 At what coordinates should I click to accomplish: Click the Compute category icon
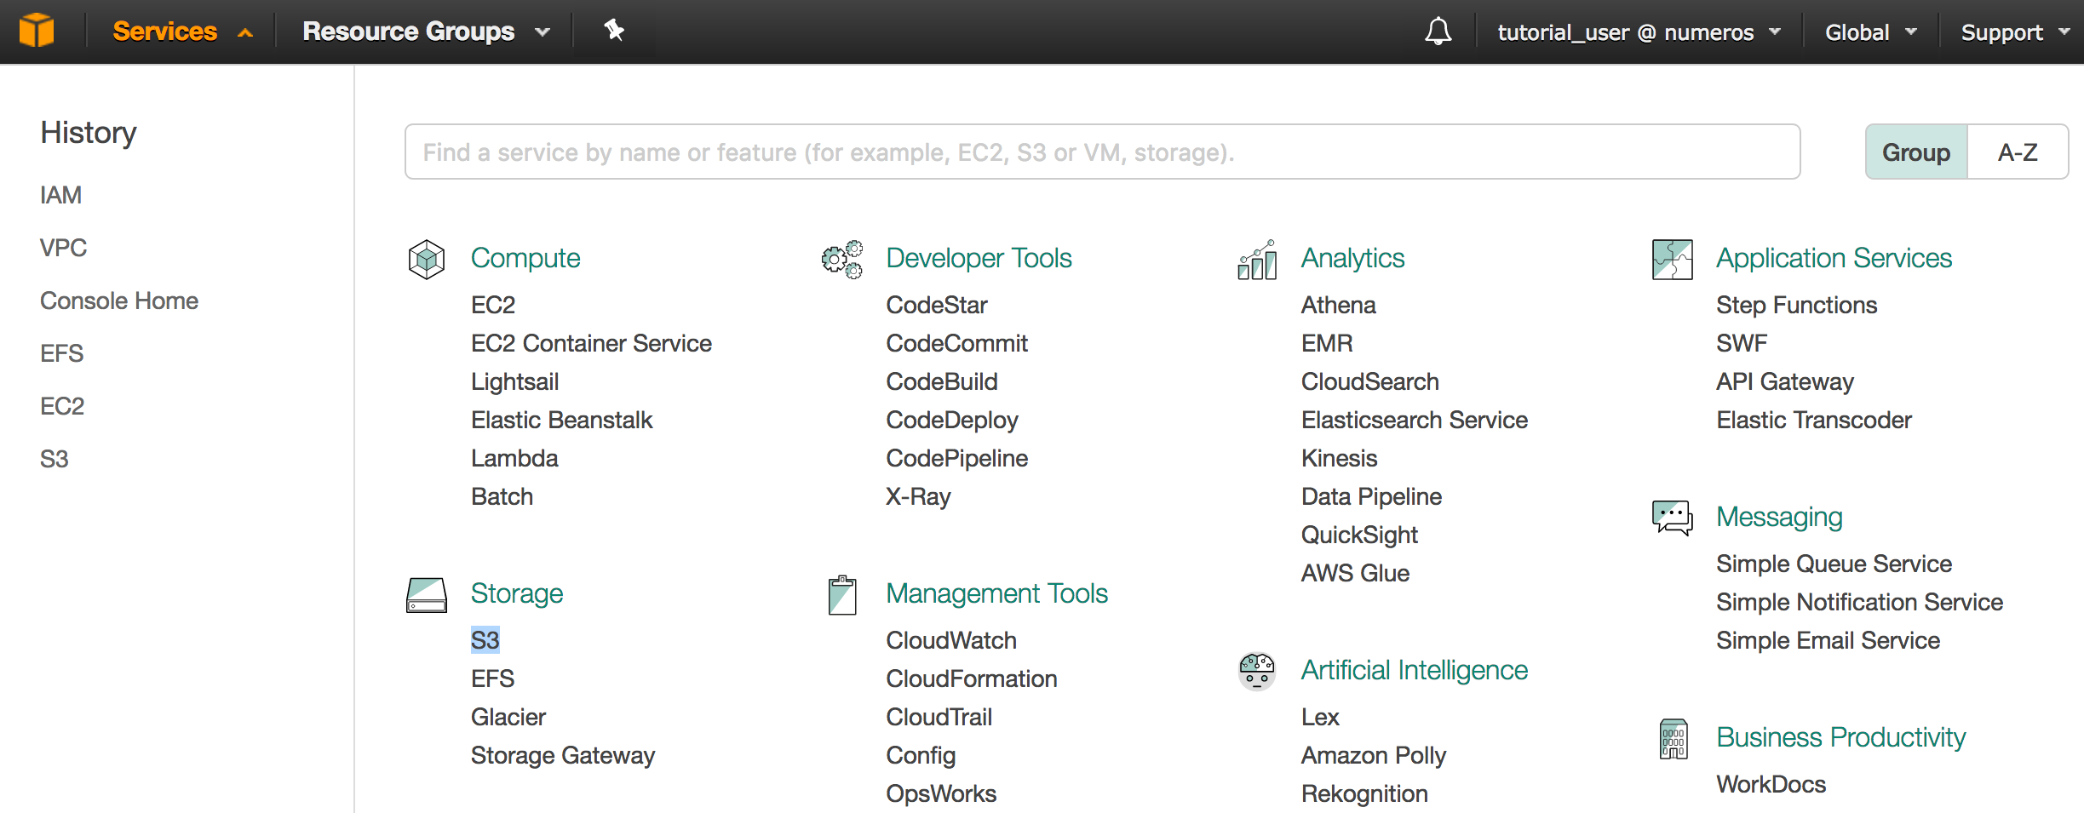[x=427, y=259]
